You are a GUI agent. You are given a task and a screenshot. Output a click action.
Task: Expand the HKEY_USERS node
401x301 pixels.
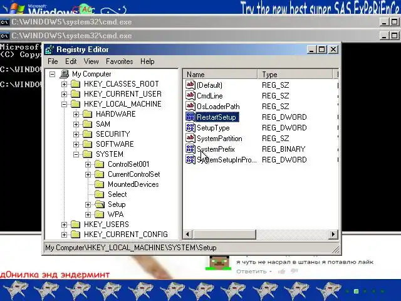(x=64, y=224)
